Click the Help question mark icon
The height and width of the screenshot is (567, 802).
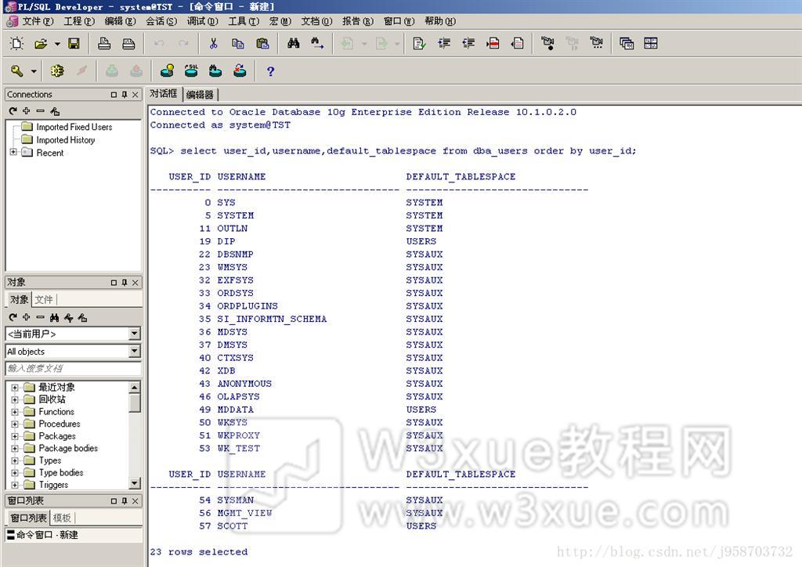(x=270, y=71)
